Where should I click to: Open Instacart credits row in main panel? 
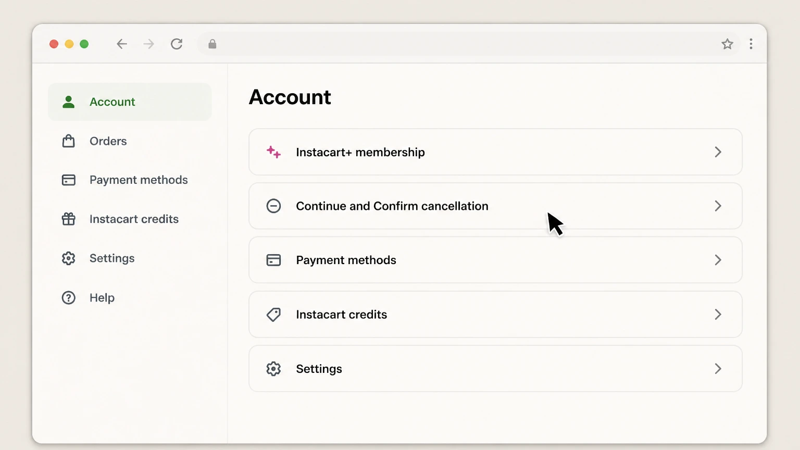(495, 315)
